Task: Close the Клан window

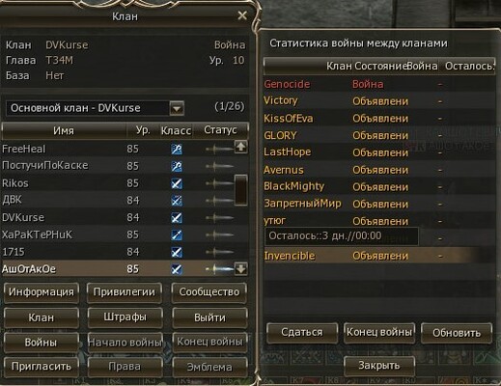Action: click(x=242, y=15)
